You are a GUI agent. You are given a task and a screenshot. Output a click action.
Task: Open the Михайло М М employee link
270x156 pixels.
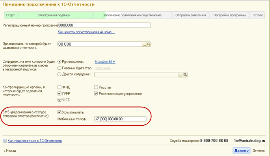coord(105,62)
